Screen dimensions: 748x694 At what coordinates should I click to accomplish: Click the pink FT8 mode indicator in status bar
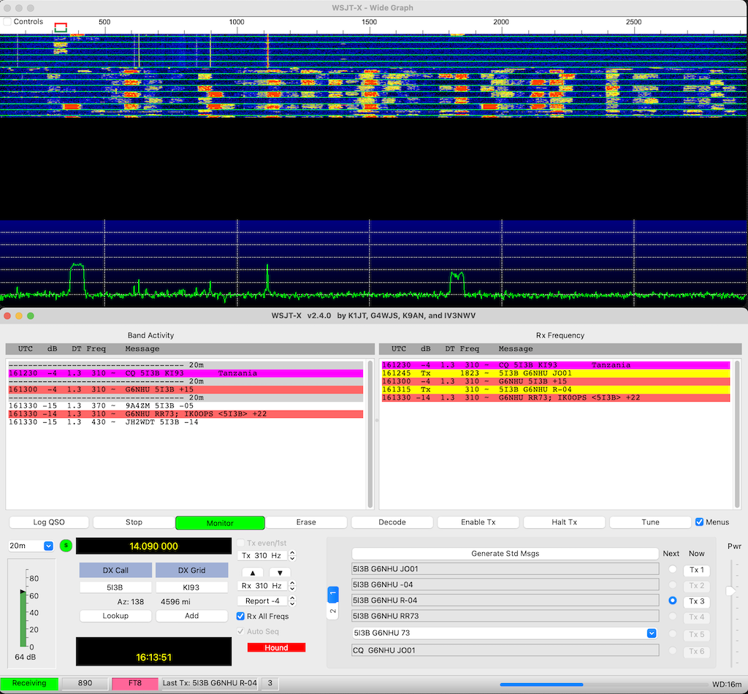click(x=135, y=683)
